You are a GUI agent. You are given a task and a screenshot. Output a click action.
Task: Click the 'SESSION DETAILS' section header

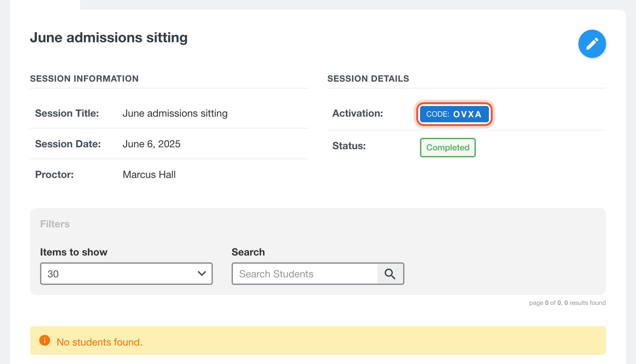(368, 79)
